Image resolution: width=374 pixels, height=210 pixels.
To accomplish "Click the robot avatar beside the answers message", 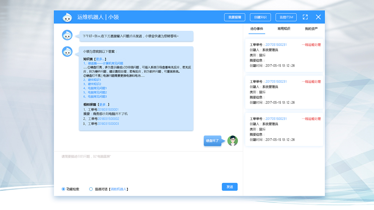I will pyautogui.click(x=67, y=51).
